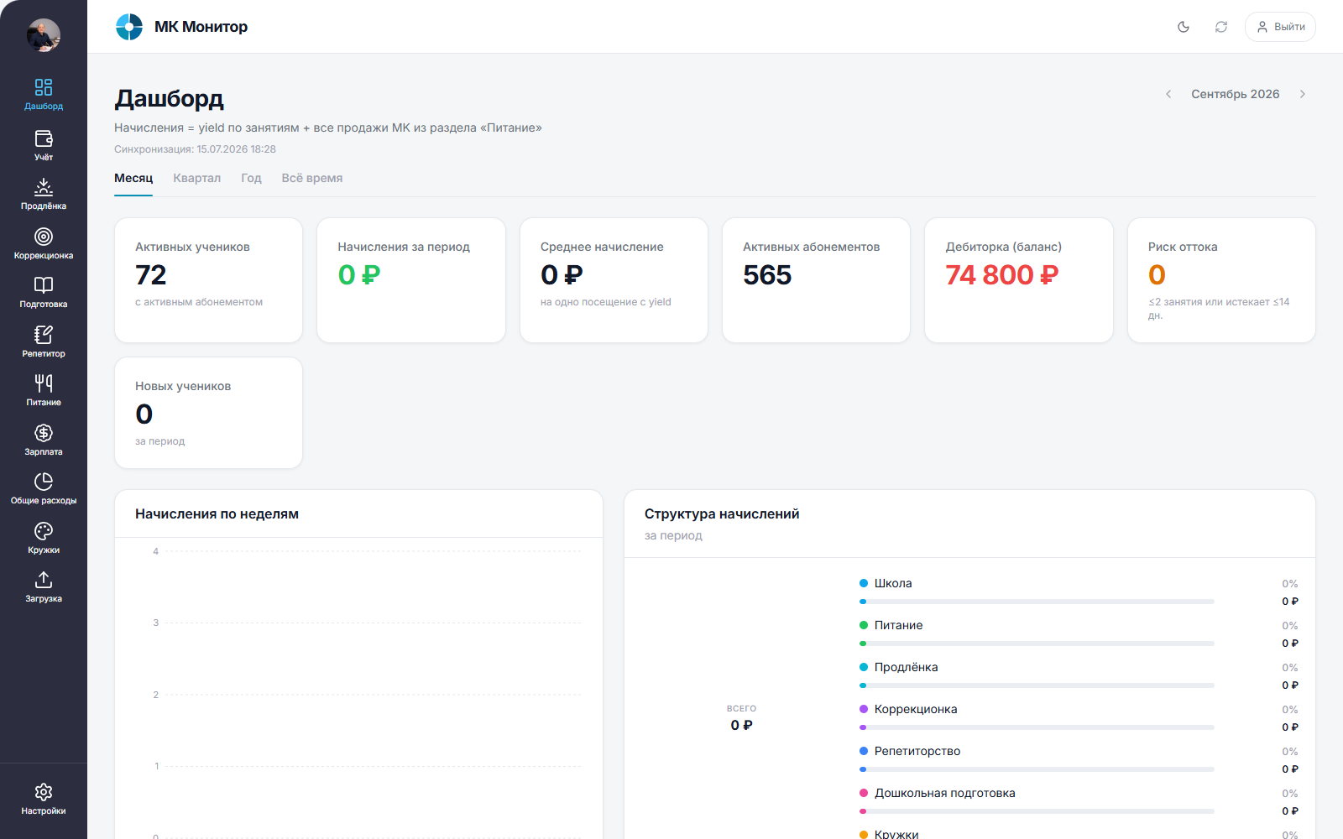Click the Коррекционка legend label
The height and width of the screenshot is (839, 1343).
click(916, 709)
